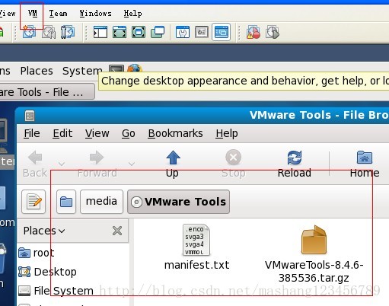Click the Forward navigation button
The image size is (389, 306).
click(x=97, y=164)
